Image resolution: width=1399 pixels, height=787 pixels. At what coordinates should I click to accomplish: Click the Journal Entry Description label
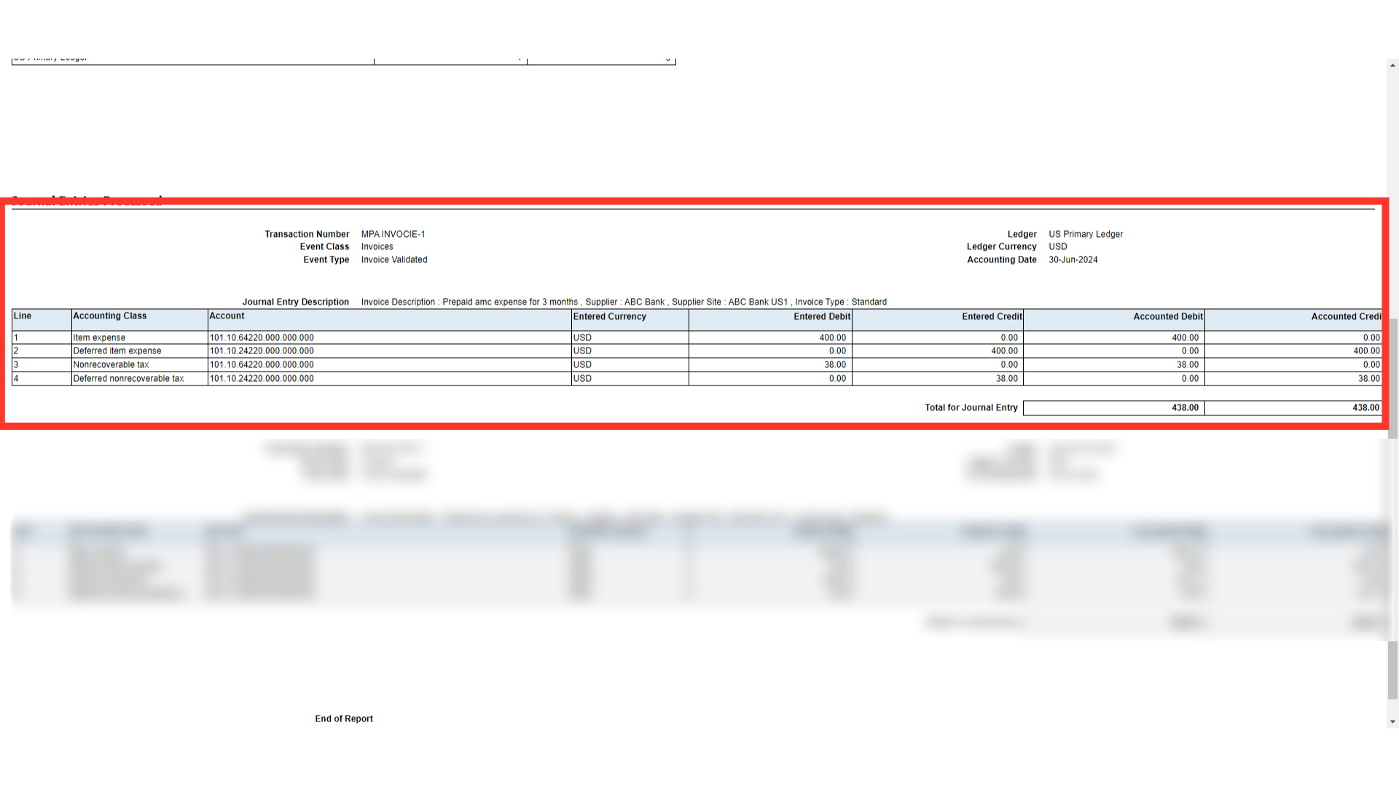pyautogui.click(x=296, y=302)
